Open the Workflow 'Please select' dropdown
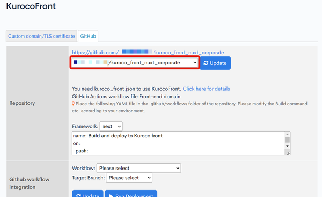This screenshot has height=197, width=322. (139, 168)
